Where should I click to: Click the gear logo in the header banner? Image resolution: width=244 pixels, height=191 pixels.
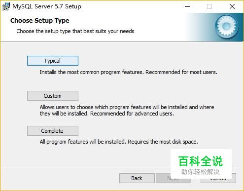[227, 26]
